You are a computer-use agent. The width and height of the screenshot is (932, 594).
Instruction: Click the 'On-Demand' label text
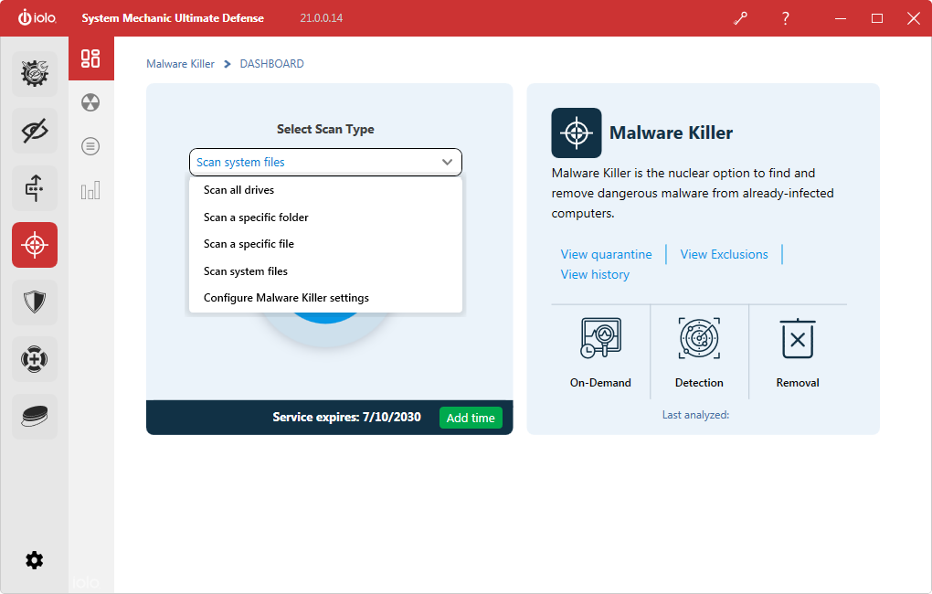[600, 383]
